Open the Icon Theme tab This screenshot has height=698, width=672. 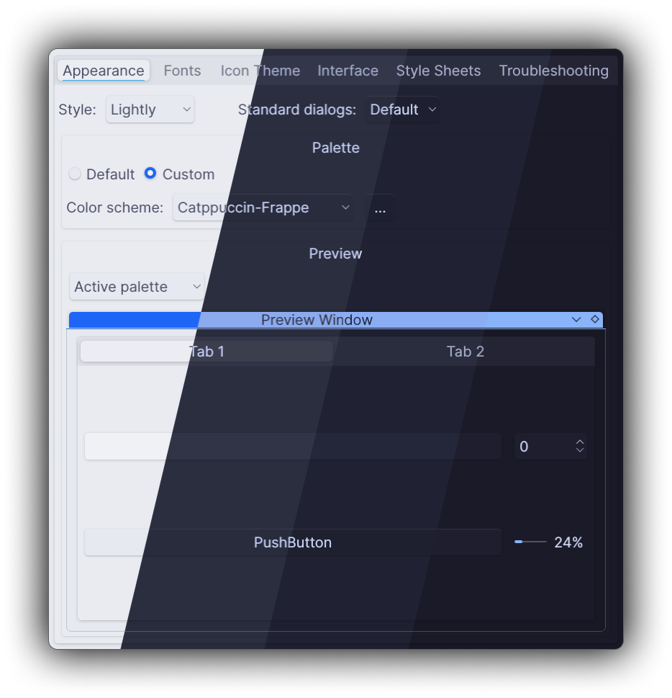pos(260,71)
